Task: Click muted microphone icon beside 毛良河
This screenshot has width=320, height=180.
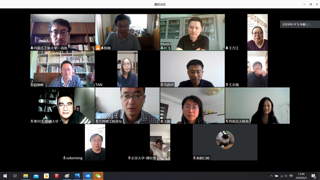Action: [162, 85]
